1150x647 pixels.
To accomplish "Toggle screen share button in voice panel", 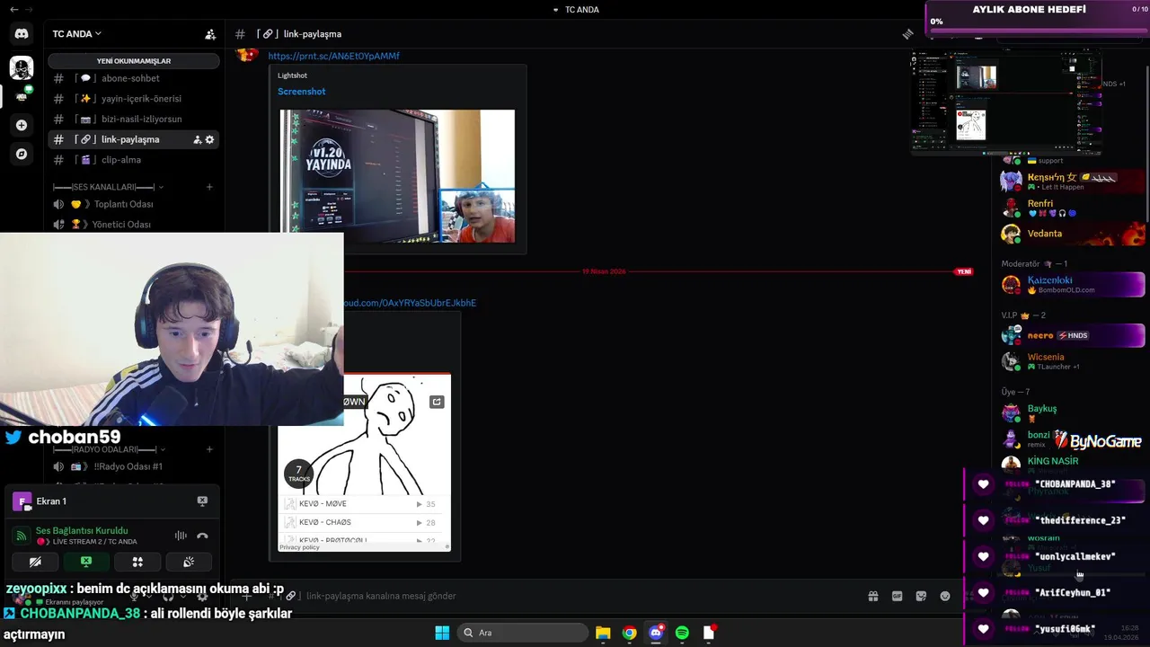I will coord(86,562).
